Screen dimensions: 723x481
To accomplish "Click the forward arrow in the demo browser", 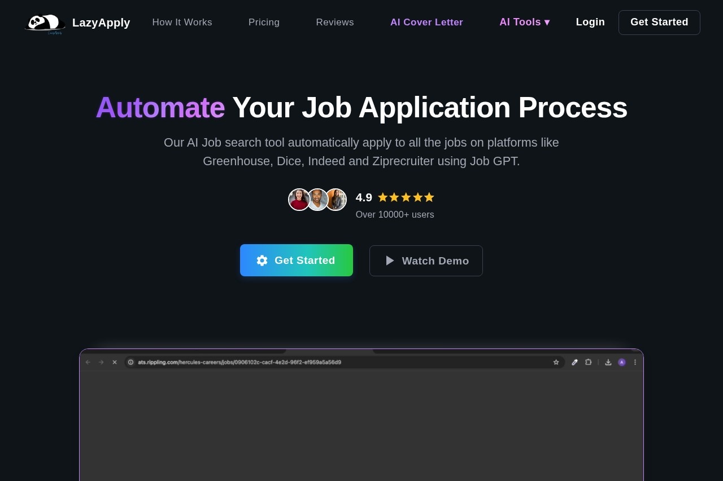I will click(x=101, y=362).
